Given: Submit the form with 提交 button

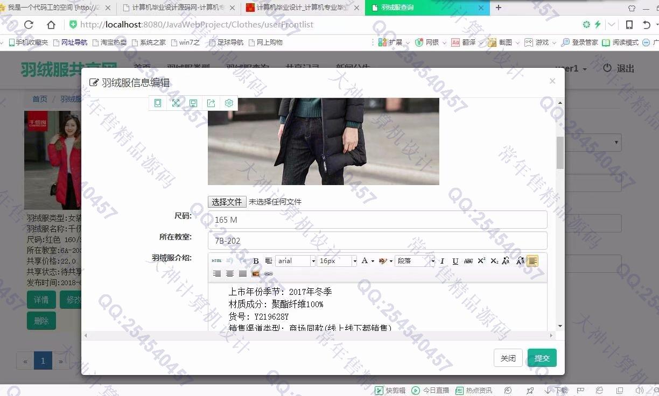Looking at the screenshot, I should coord(542,358).
